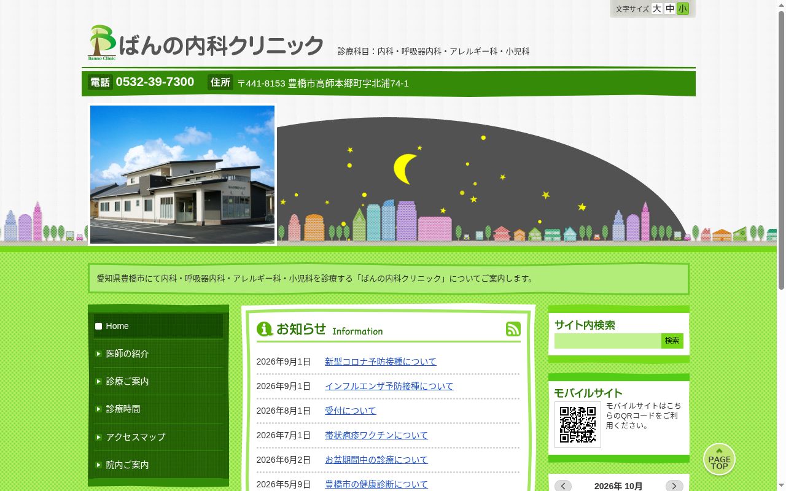786x491 pixels.
Task: Click the 電話 label badge
Action: (x=100, y=82)
